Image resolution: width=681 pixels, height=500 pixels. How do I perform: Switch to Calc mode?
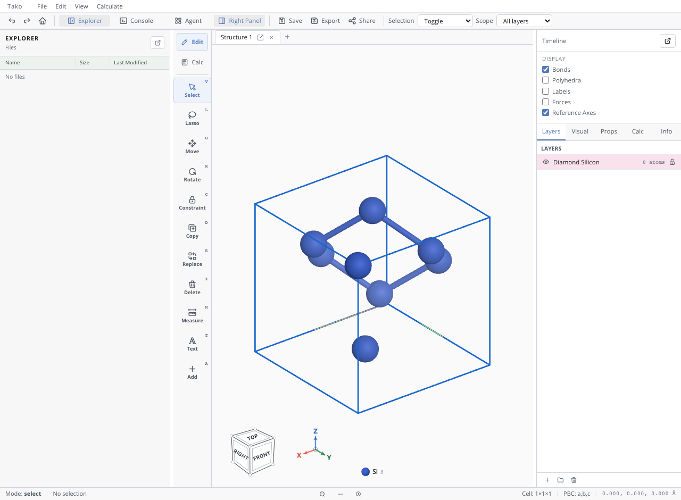coord(192,62)
